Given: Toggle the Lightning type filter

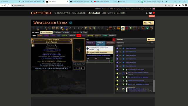Looking at the screenshot, I should (90, 36).
